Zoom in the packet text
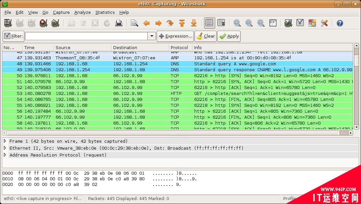361x204 pixels. coord(237,23)
